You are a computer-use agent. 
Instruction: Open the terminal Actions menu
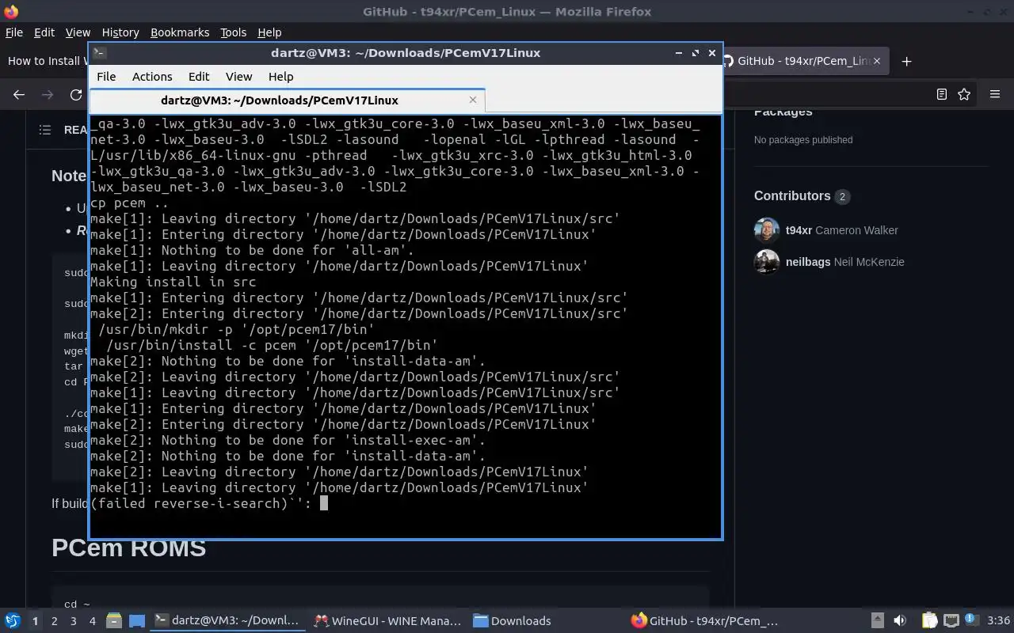click(152, 77)
